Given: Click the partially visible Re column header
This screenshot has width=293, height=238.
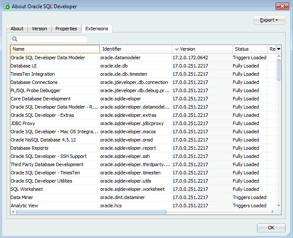Looking at the screenshot, I should click(272, 49).
